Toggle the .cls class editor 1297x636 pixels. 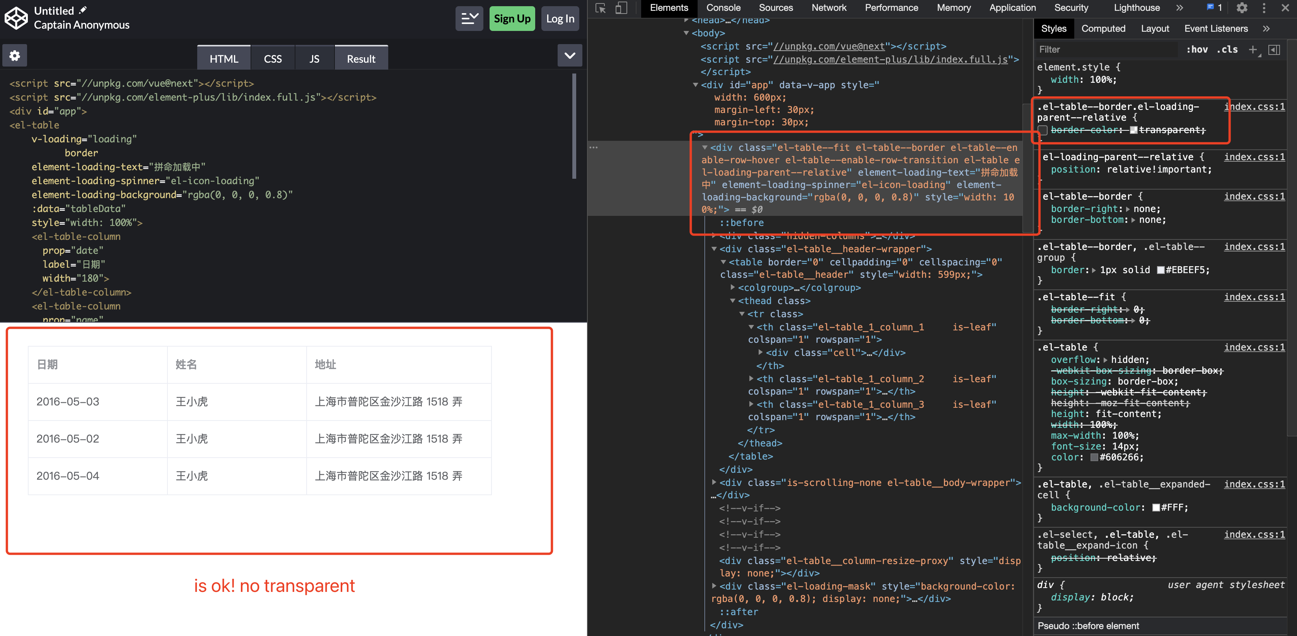coord(1227,50)
